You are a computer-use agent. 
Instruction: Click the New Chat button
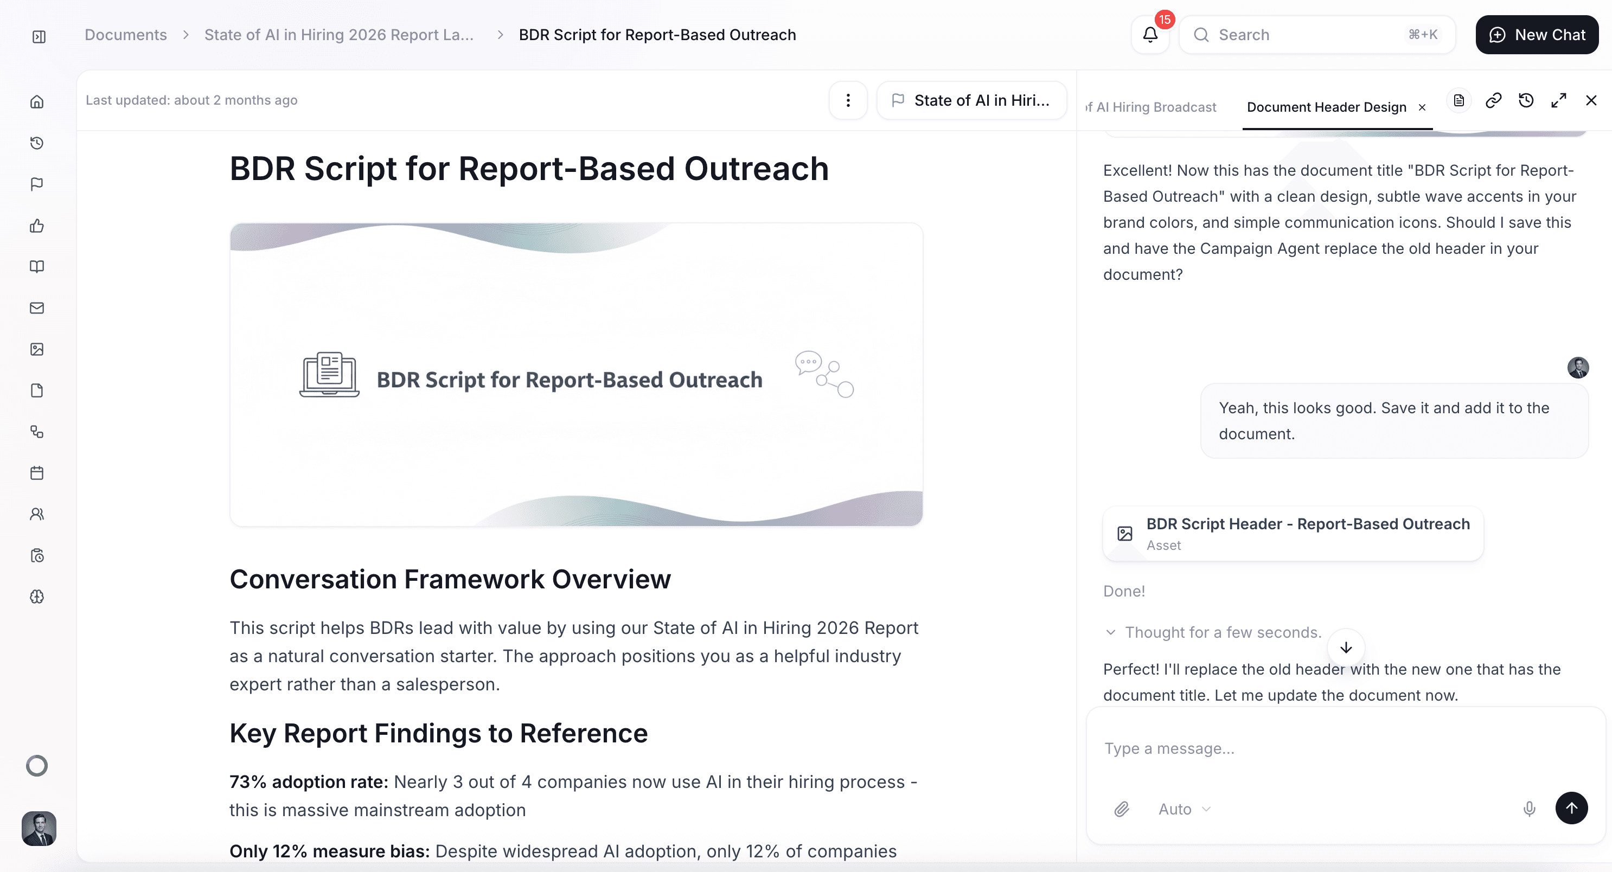click(1536, 35)
